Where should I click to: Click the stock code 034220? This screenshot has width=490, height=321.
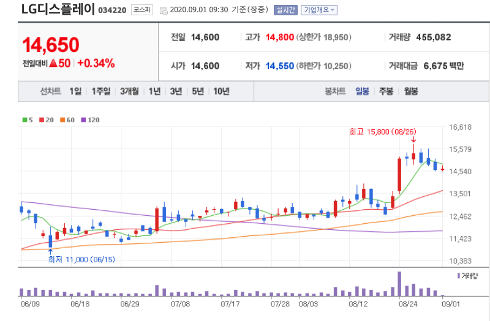tap(112, 10)
